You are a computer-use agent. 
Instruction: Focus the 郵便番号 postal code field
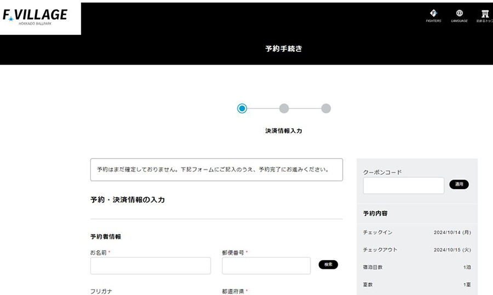point(266,266)
